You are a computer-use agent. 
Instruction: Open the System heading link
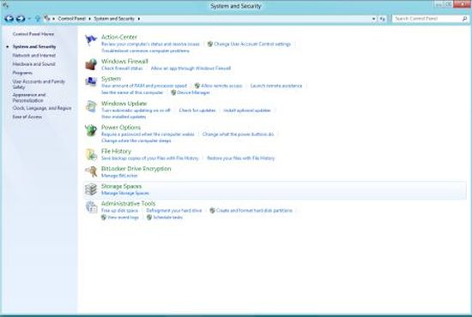(111, 79)
